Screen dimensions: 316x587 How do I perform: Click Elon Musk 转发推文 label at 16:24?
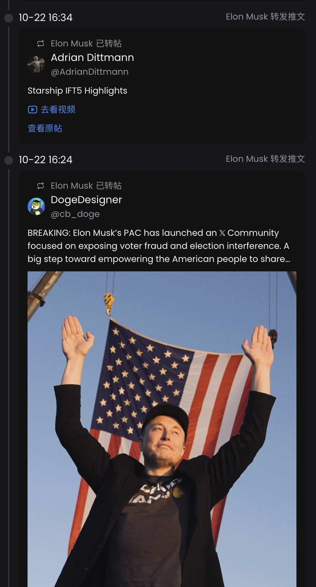pos(265,159)
